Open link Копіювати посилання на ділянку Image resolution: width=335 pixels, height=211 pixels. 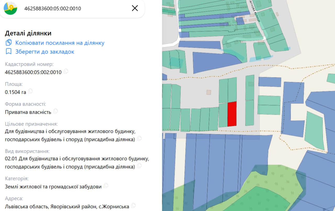[60, 43]
